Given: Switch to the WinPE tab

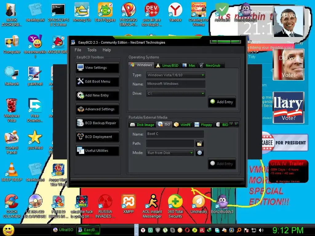Looking at the screenshot, I should click(x=182, y=125).
